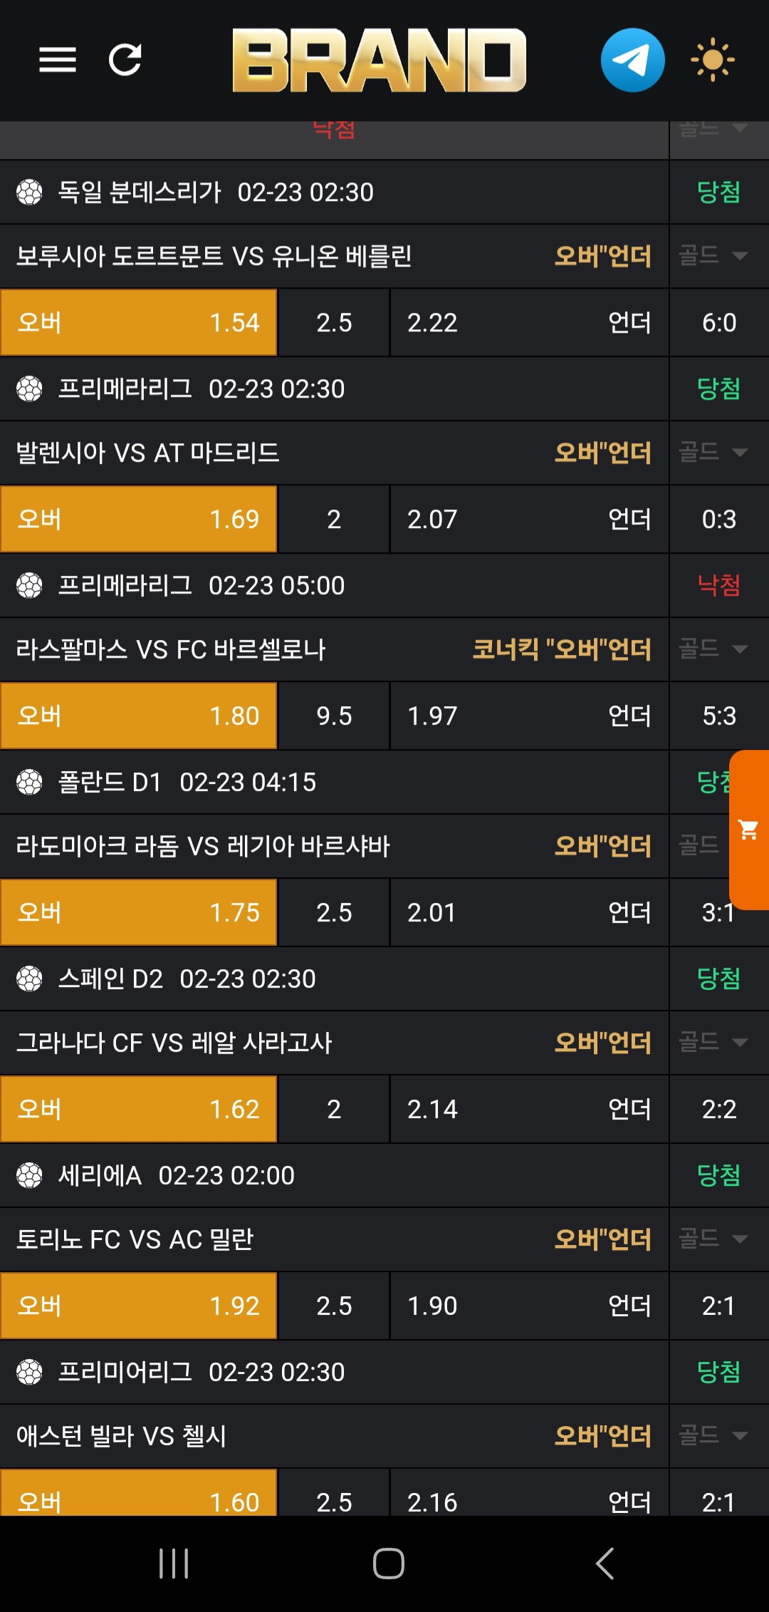Viewport: 769px width, 1612px height.
Task: Select 오버 1.54 for Dortmund match
Action: pyautogui.click(x=139, y=323)
